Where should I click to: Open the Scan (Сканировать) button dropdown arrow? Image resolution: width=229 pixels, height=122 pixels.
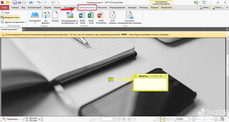(35, 23)
